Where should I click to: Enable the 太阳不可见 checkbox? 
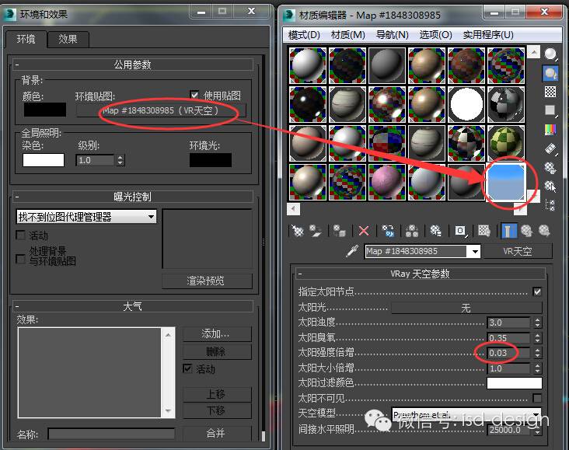(537, 398)
